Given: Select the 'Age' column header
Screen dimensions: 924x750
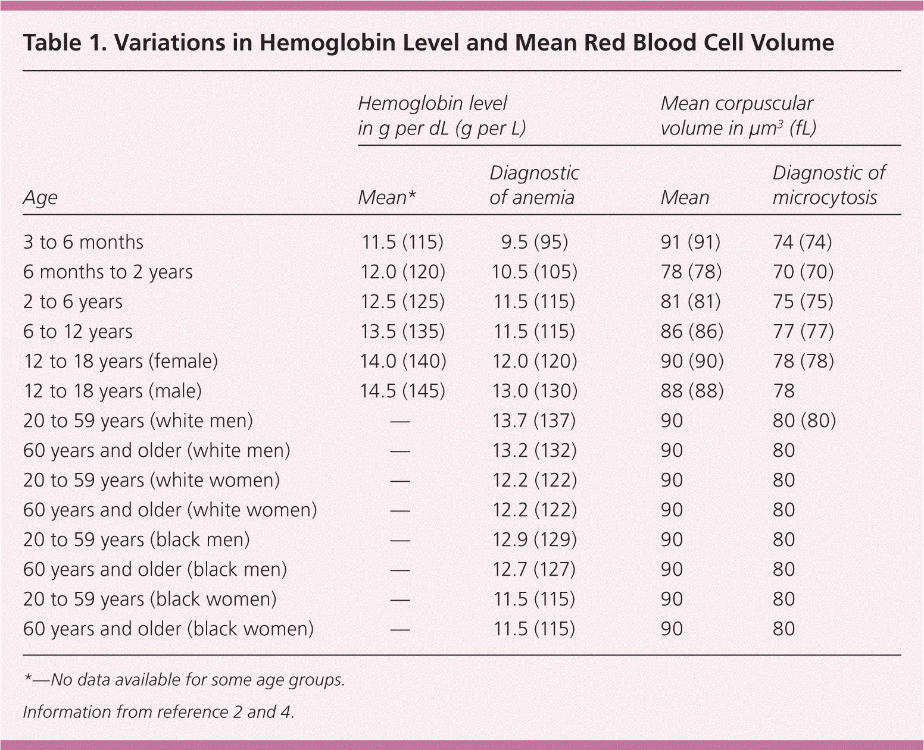Looking at the screenshot, I should point(40,197).
